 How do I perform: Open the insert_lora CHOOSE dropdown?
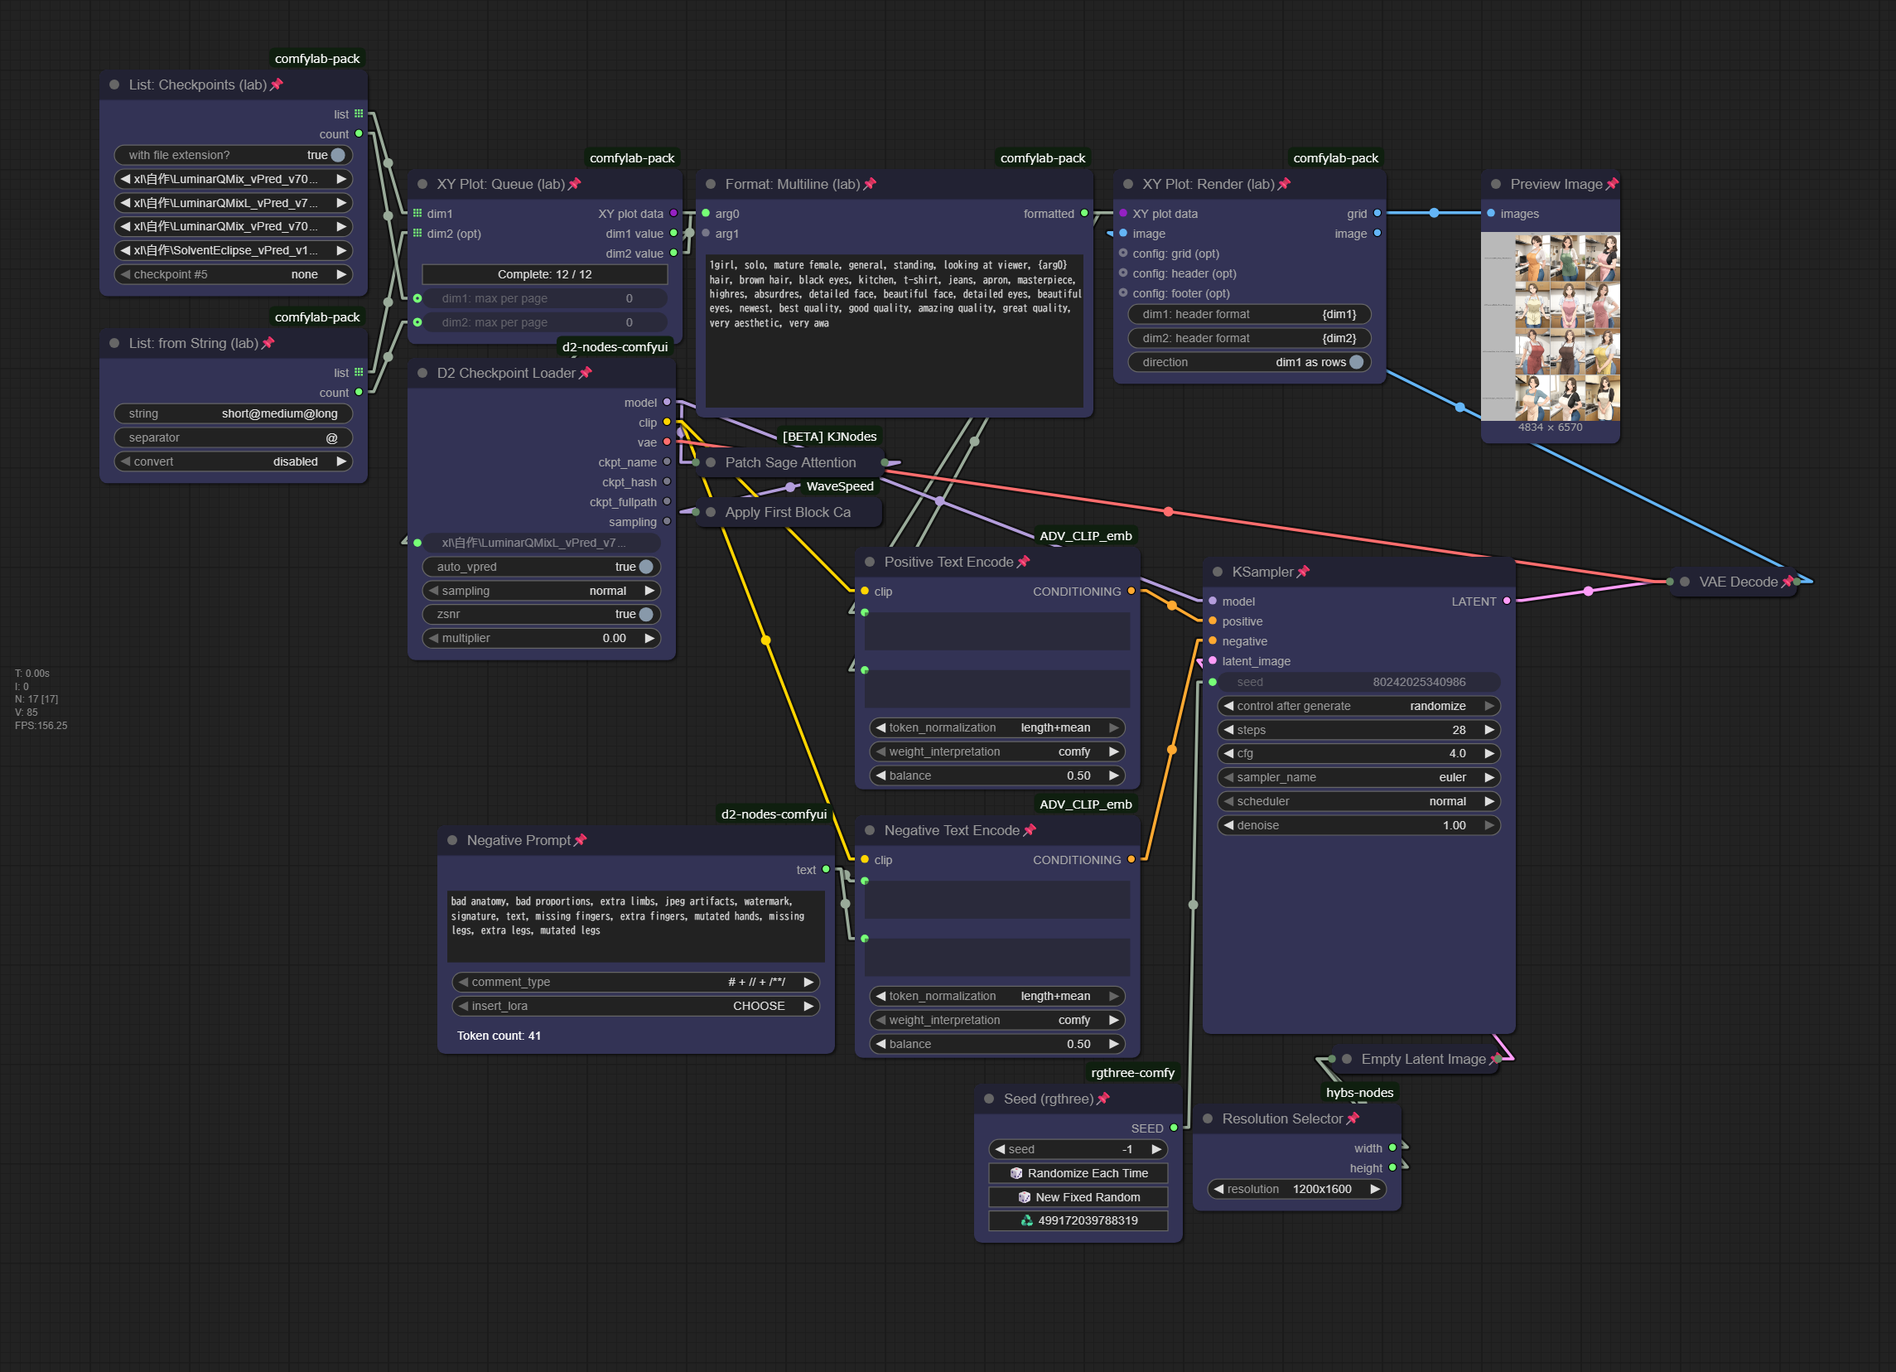coord(635,1006)
